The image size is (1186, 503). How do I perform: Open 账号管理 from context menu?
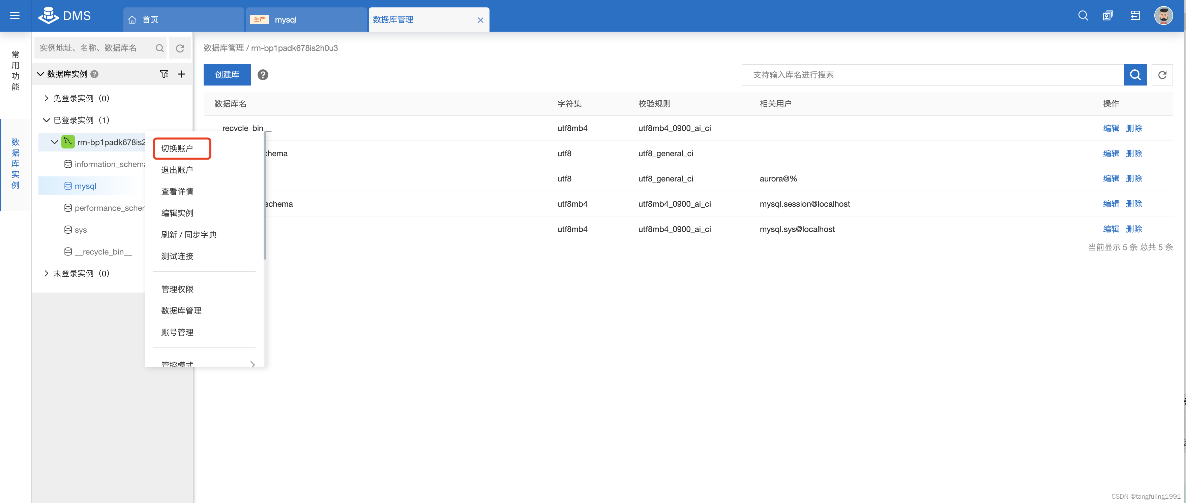coord(177,333)
